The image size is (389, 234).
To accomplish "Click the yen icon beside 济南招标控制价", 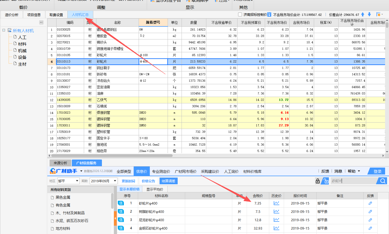I will 269,14.
